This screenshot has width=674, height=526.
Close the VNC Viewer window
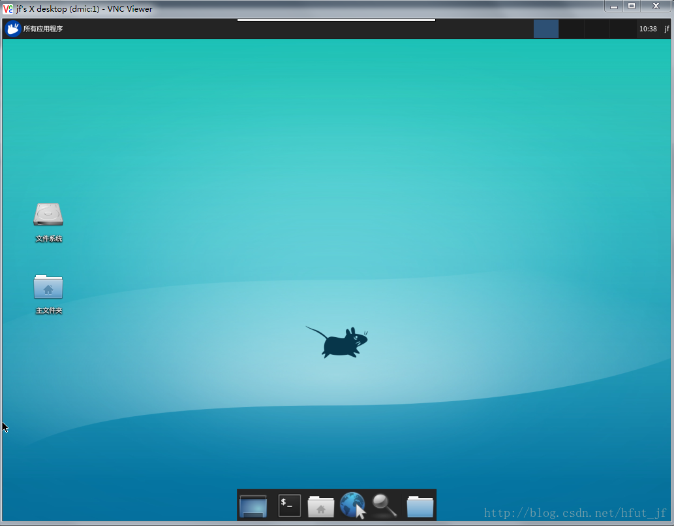pyautogui.click(x=656, y=7)
